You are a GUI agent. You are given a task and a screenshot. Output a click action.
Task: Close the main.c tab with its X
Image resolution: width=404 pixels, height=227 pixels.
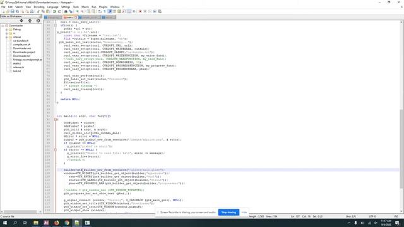tap(76, 17)
